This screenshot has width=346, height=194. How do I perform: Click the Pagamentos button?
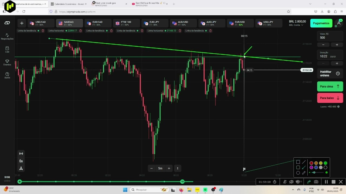(321, 23)
